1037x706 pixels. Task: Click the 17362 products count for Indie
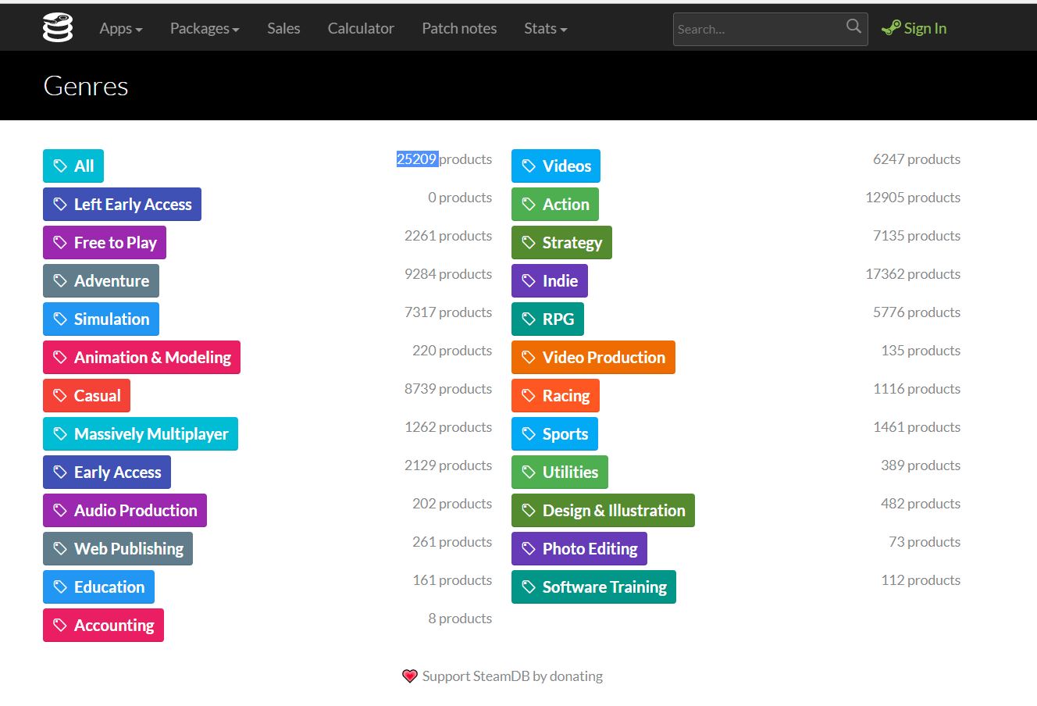[x=913, y=273]
